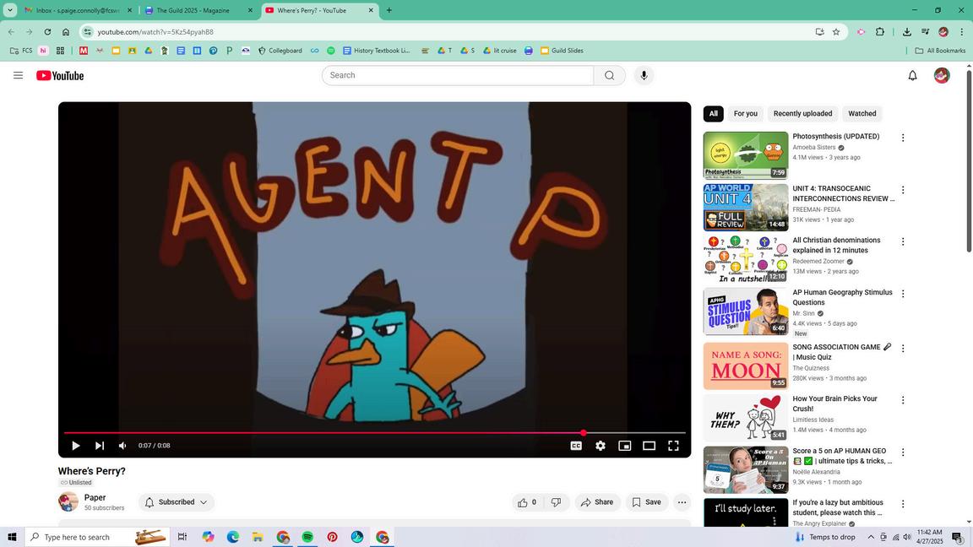Open Windows Start menu
Image resolution: width=973 pixels, height=547 pixels.
[12, 537]
